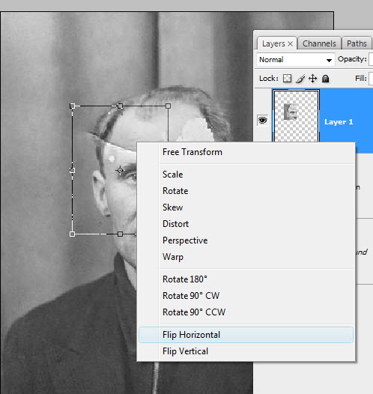Image resolution: width=373 pixels, height=394 pixels.
Task: Close the Layers tab with its x
Action: coord(290,44)
